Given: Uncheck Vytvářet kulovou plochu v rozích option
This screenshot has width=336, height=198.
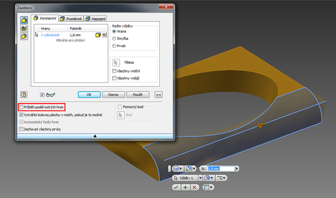Looking at the screenshot, I should [21, 115].
